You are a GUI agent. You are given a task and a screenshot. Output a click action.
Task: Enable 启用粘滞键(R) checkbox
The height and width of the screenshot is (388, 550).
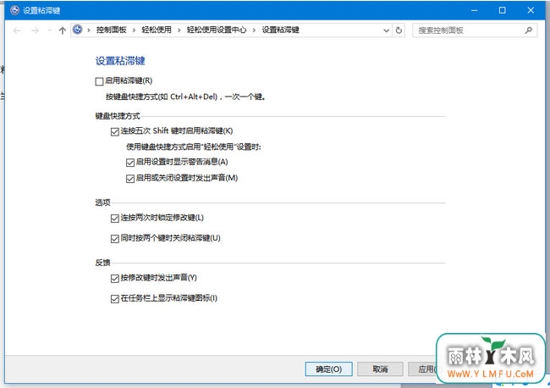(x=99, y=81)
